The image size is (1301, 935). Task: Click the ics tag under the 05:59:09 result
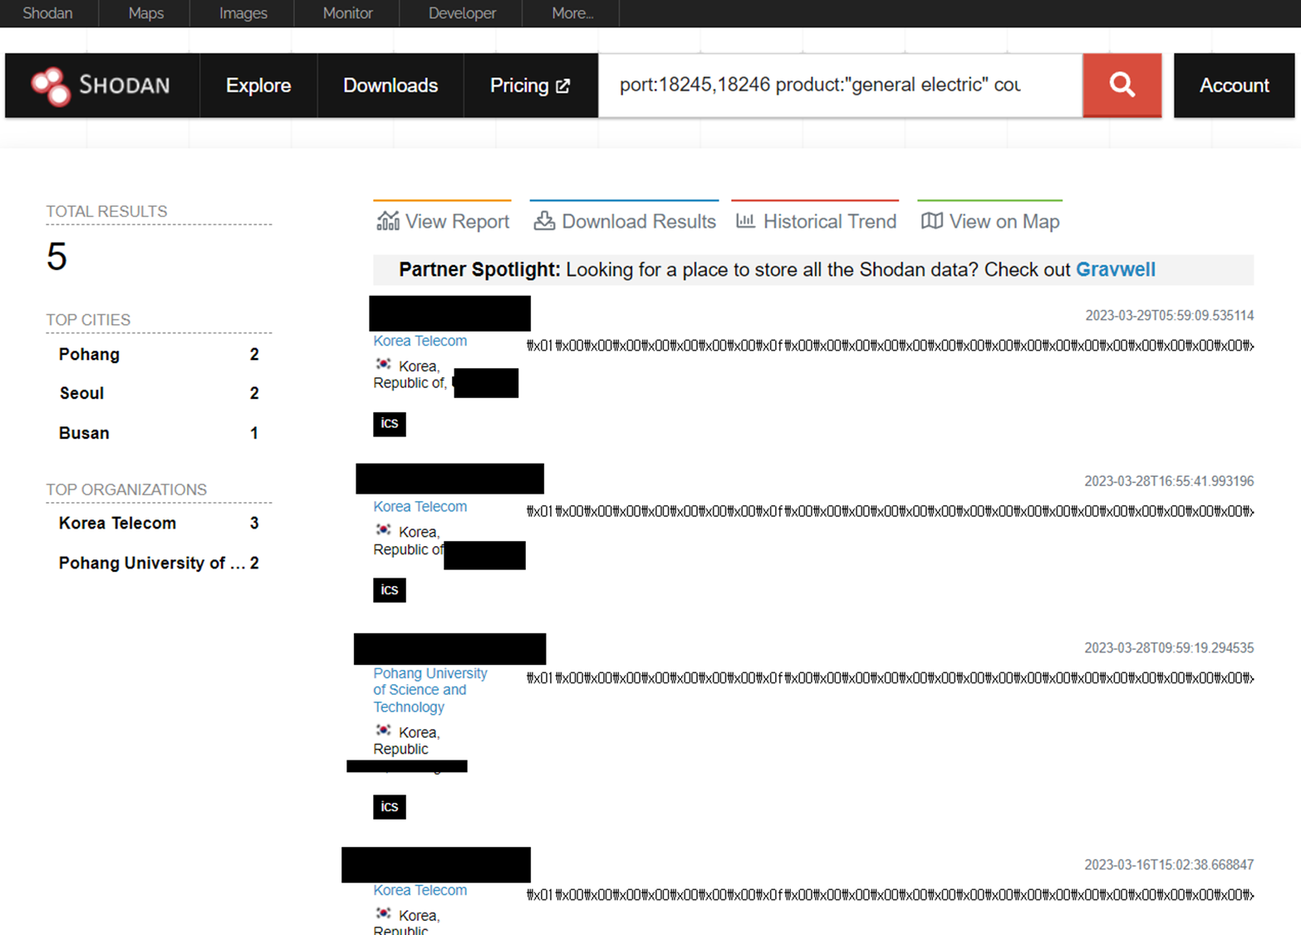[389, 424]
